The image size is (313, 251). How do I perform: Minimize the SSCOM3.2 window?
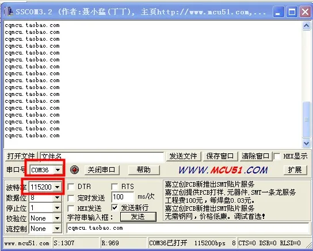pyautogui.click(x=278, y=11)
